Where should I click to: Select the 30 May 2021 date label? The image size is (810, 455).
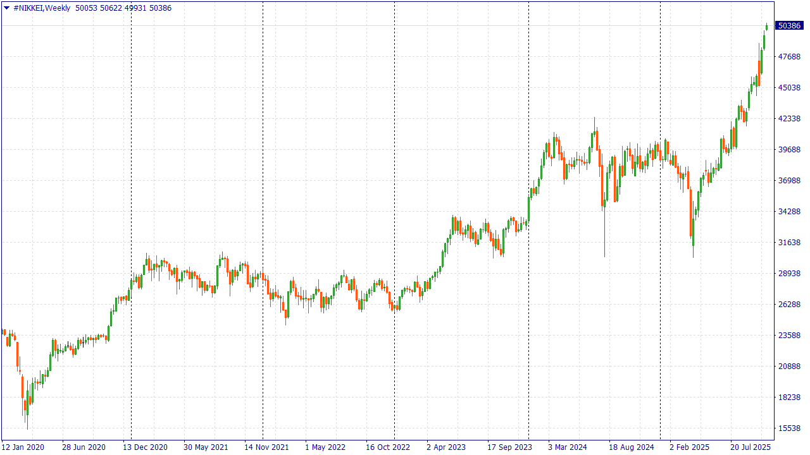[x=206, y=447]
